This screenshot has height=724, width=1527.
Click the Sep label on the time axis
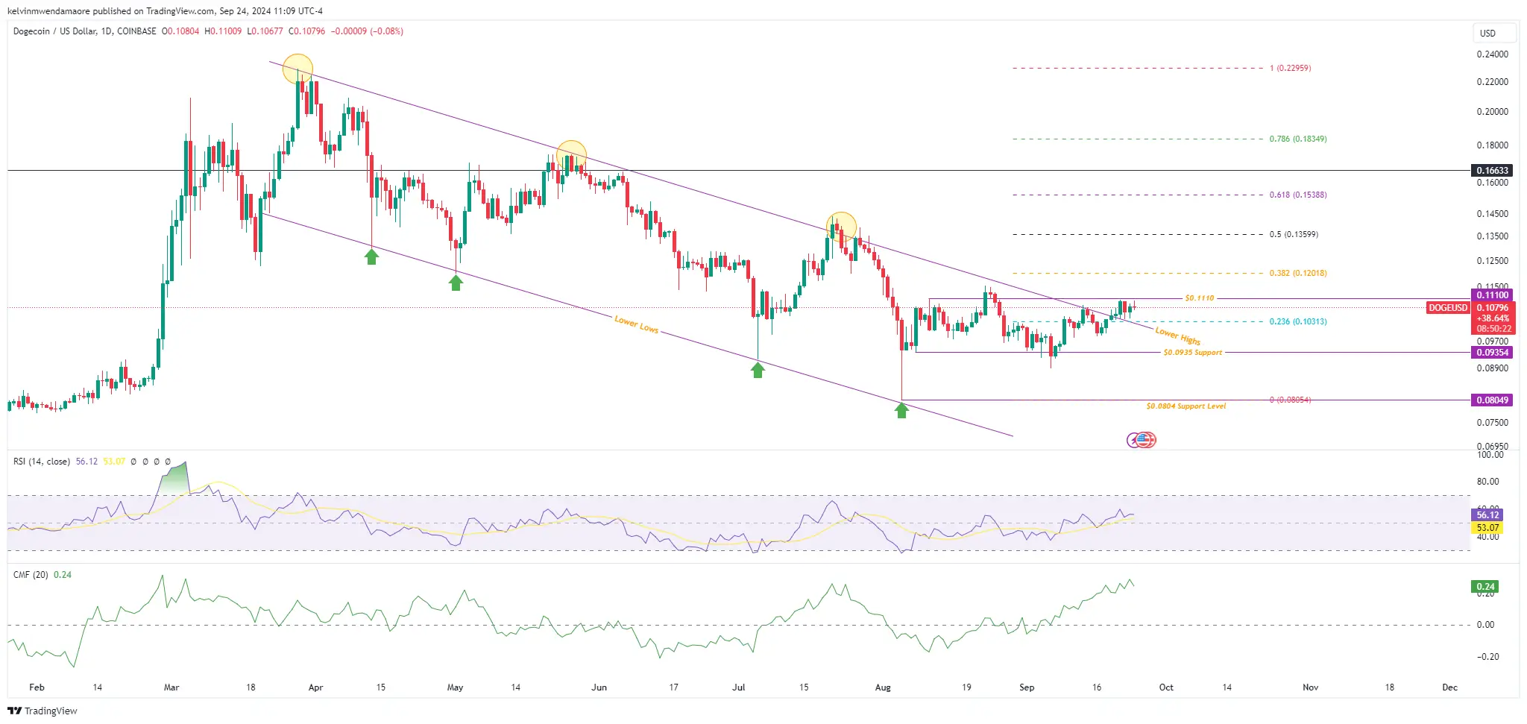[x=1027, y=687]
